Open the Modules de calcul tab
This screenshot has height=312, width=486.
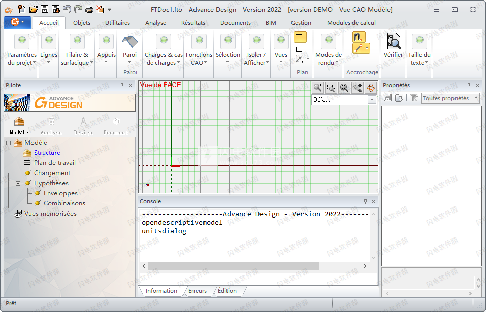click(x=351, y=23)
